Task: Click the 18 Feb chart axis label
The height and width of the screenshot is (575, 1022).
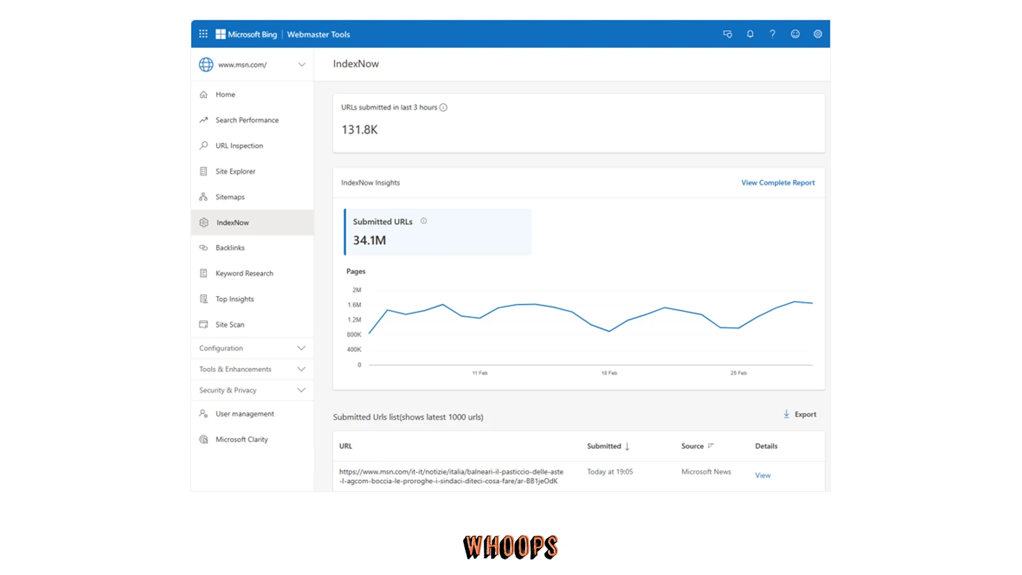Action: [x=609, y=373]
